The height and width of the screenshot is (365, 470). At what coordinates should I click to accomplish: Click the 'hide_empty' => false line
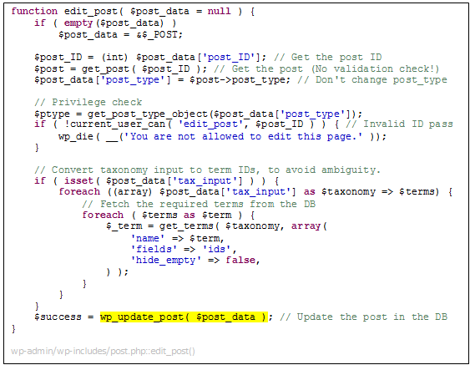[x=195, y=260]
